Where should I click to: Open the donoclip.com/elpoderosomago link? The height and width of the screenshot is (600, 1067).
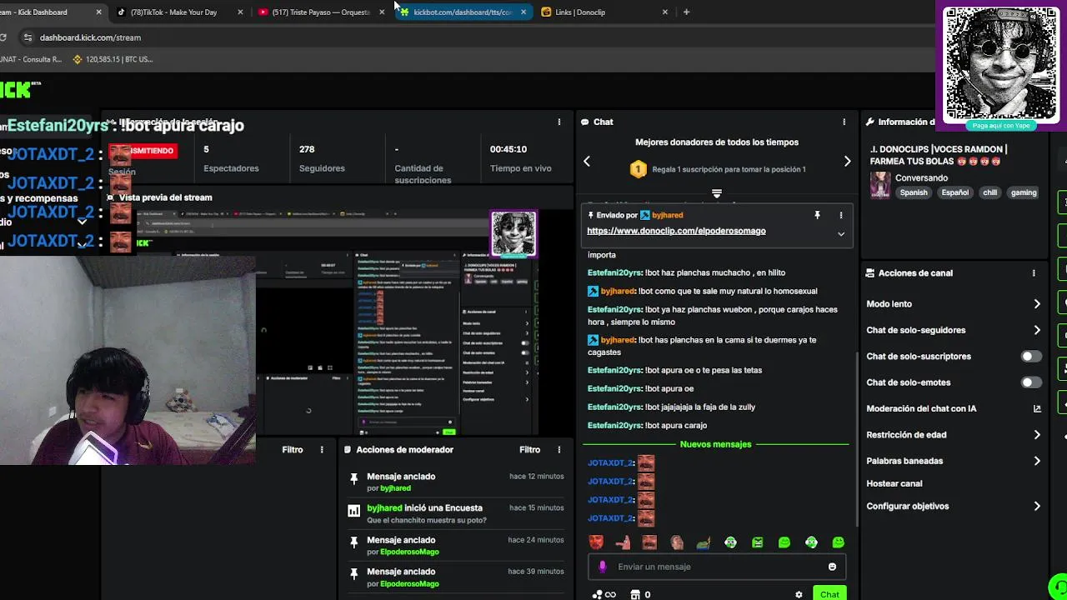coord(676,231)
